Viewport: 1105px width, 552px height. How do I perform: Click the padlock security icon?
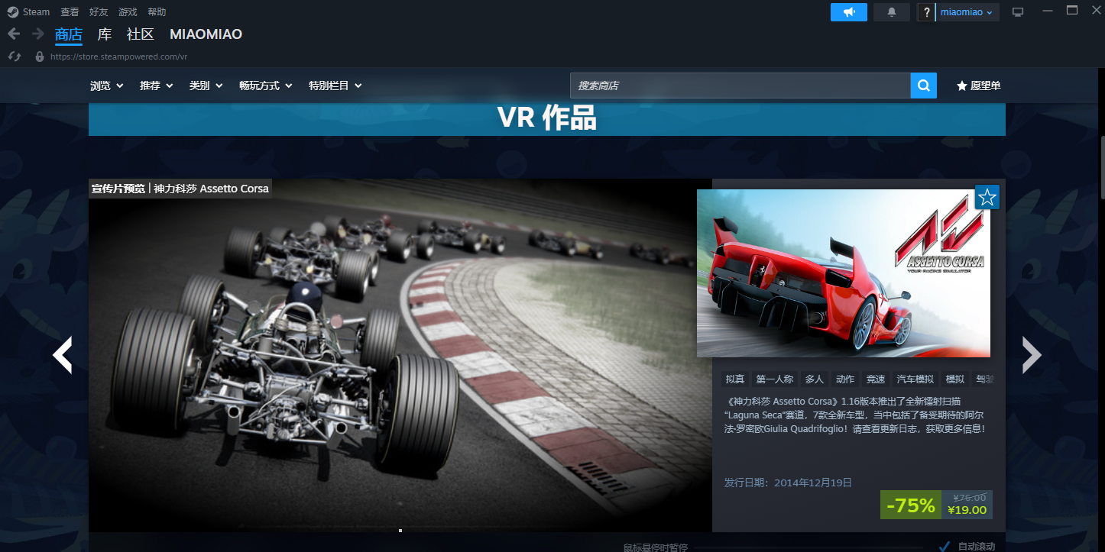click(x=40, y=56)
